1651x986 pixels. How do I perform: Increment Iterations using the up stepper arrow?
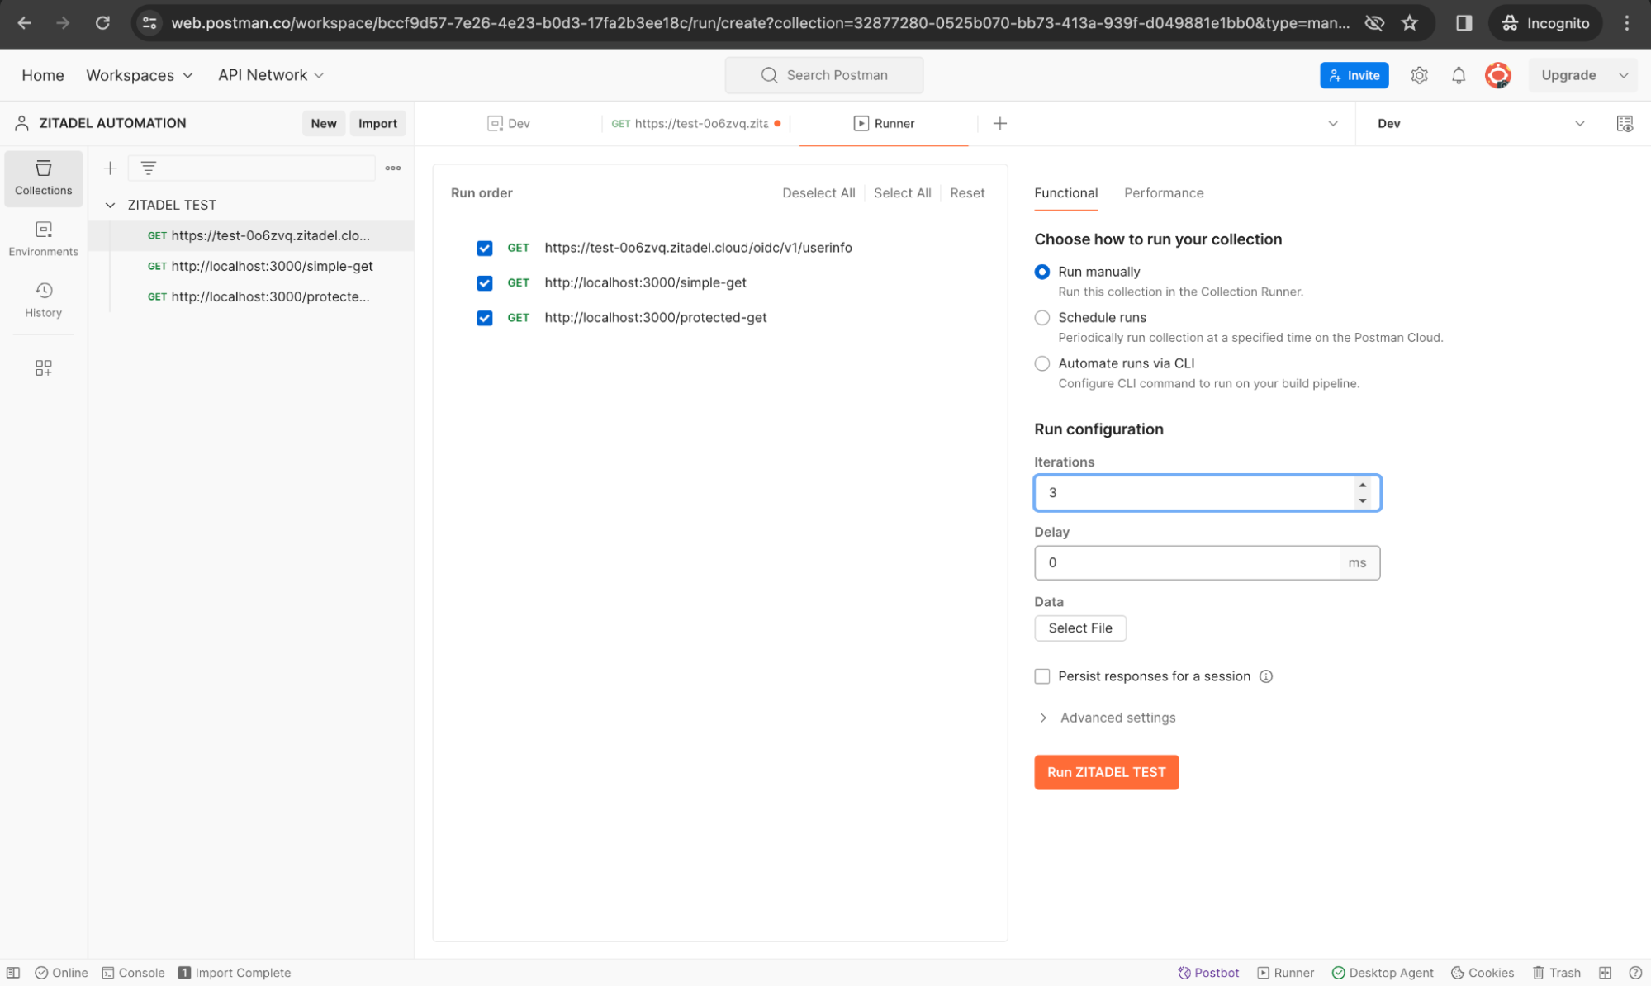pos(1362,486)
